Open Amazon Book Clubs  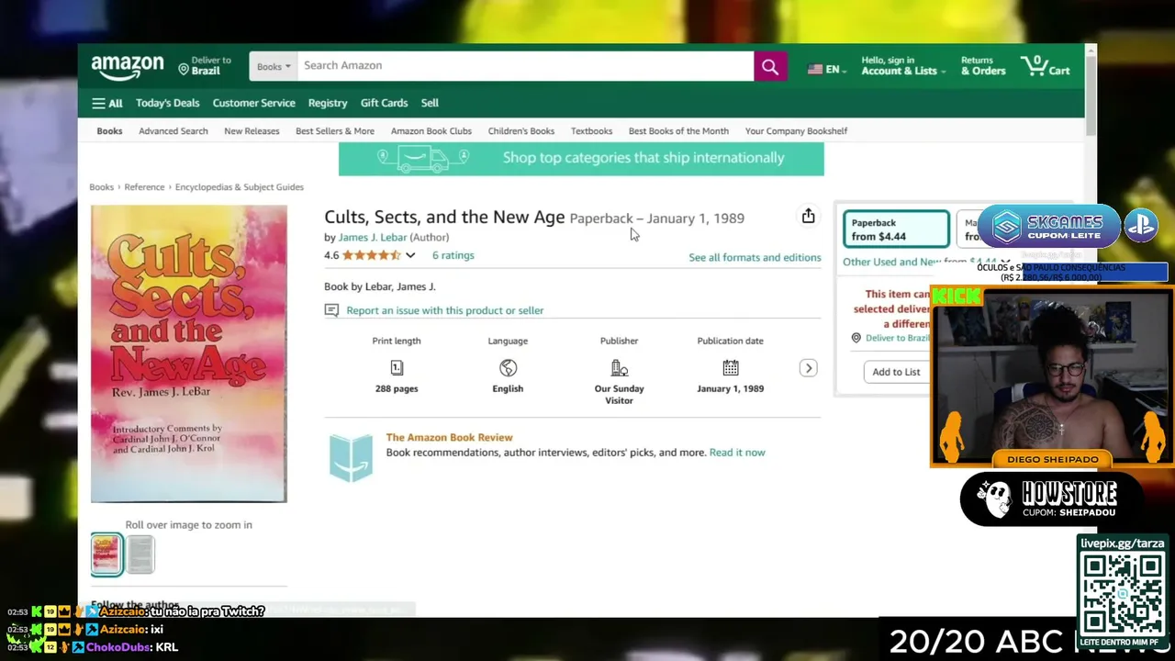tap(431, 131)
